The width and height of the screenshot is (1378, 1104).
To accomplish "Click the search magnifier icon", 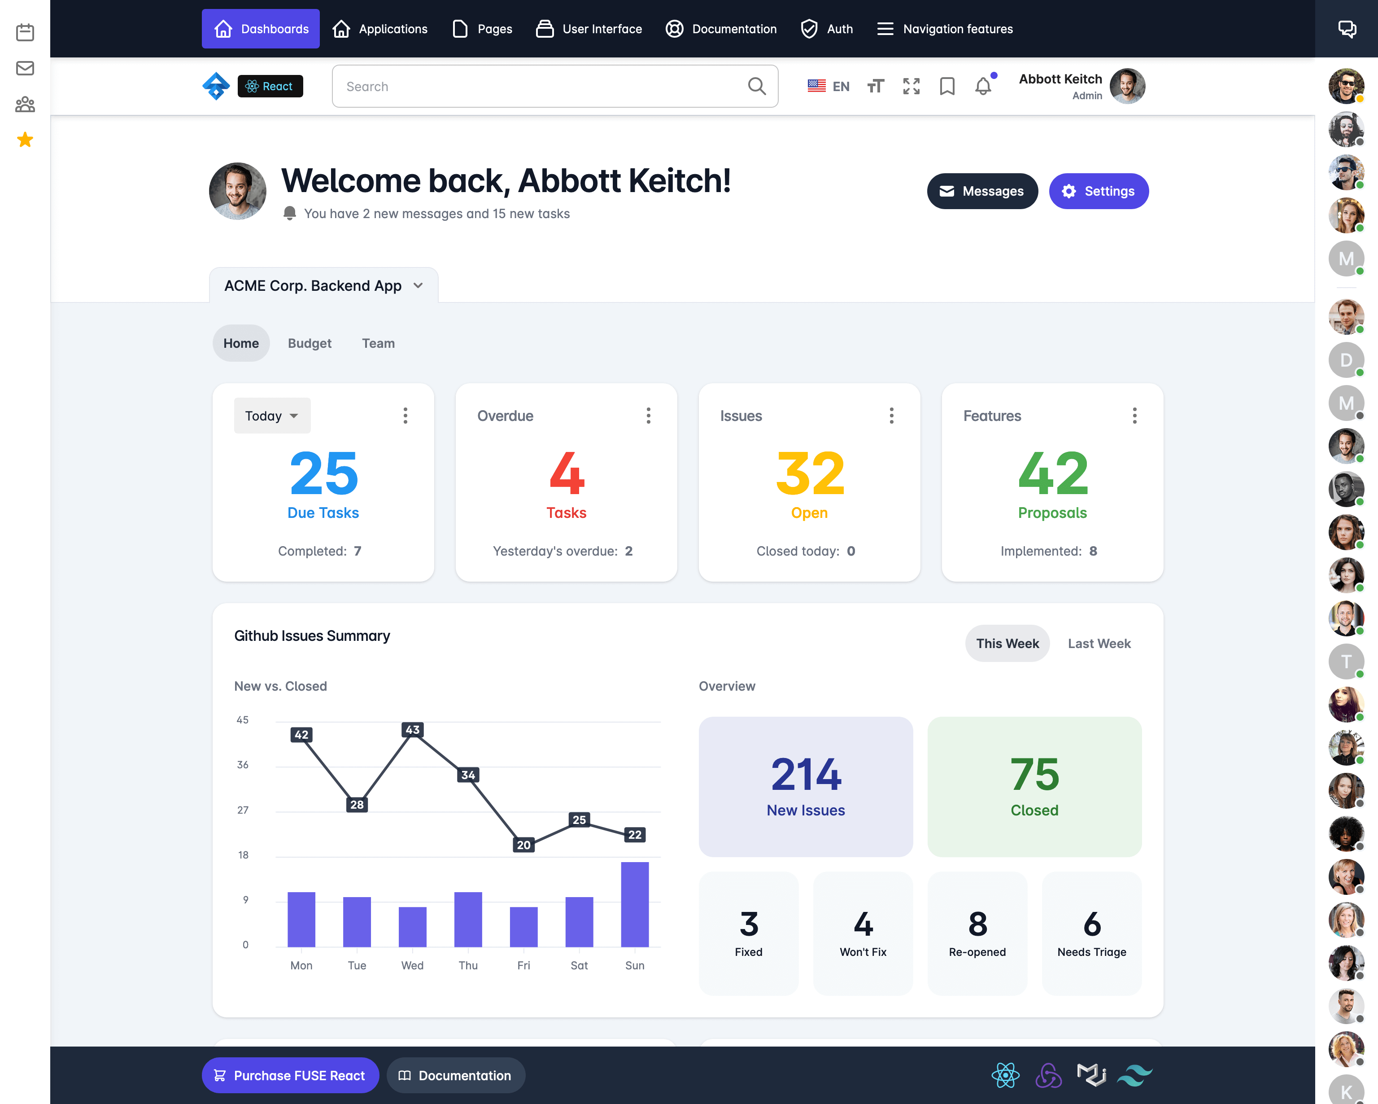I will 757,86.
